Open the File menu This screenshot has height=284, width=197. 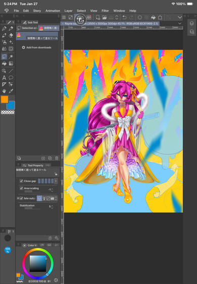coord(16,11)
